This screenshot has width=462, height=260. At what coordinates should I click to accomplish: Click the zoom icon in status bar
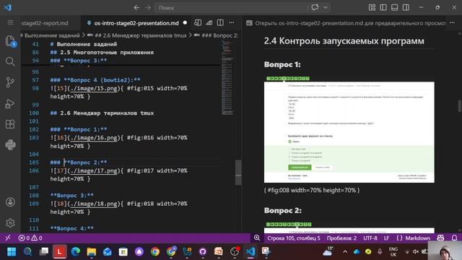[x=257, y=238]
